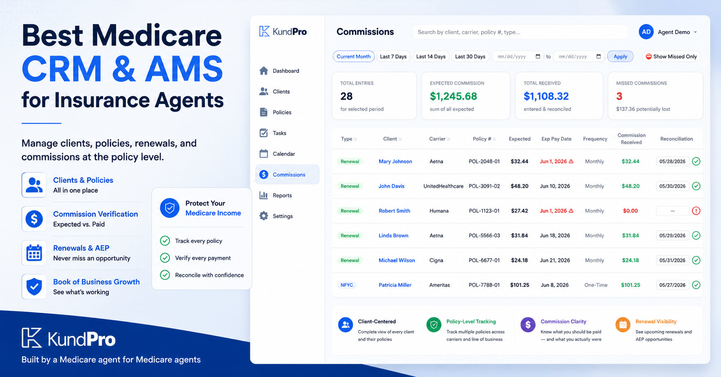721x377 pixels.
Task: Click the NFYC type badge
Action: (347, 285)
